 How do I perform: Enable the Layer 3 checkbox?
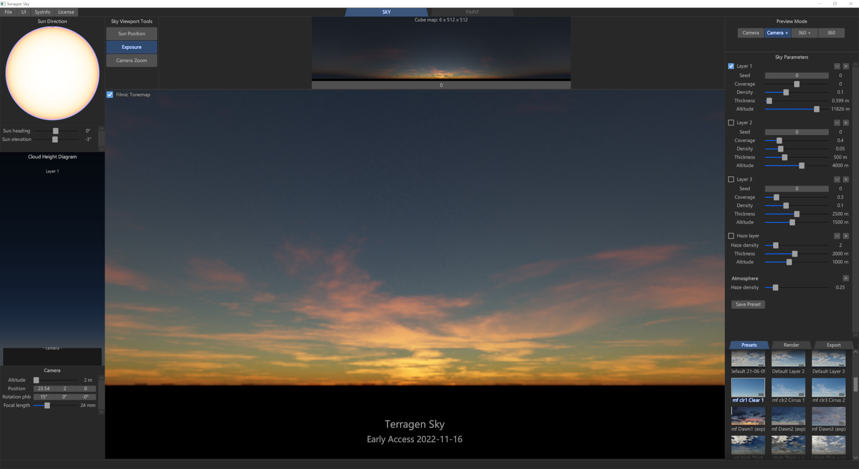coord(731,180)
